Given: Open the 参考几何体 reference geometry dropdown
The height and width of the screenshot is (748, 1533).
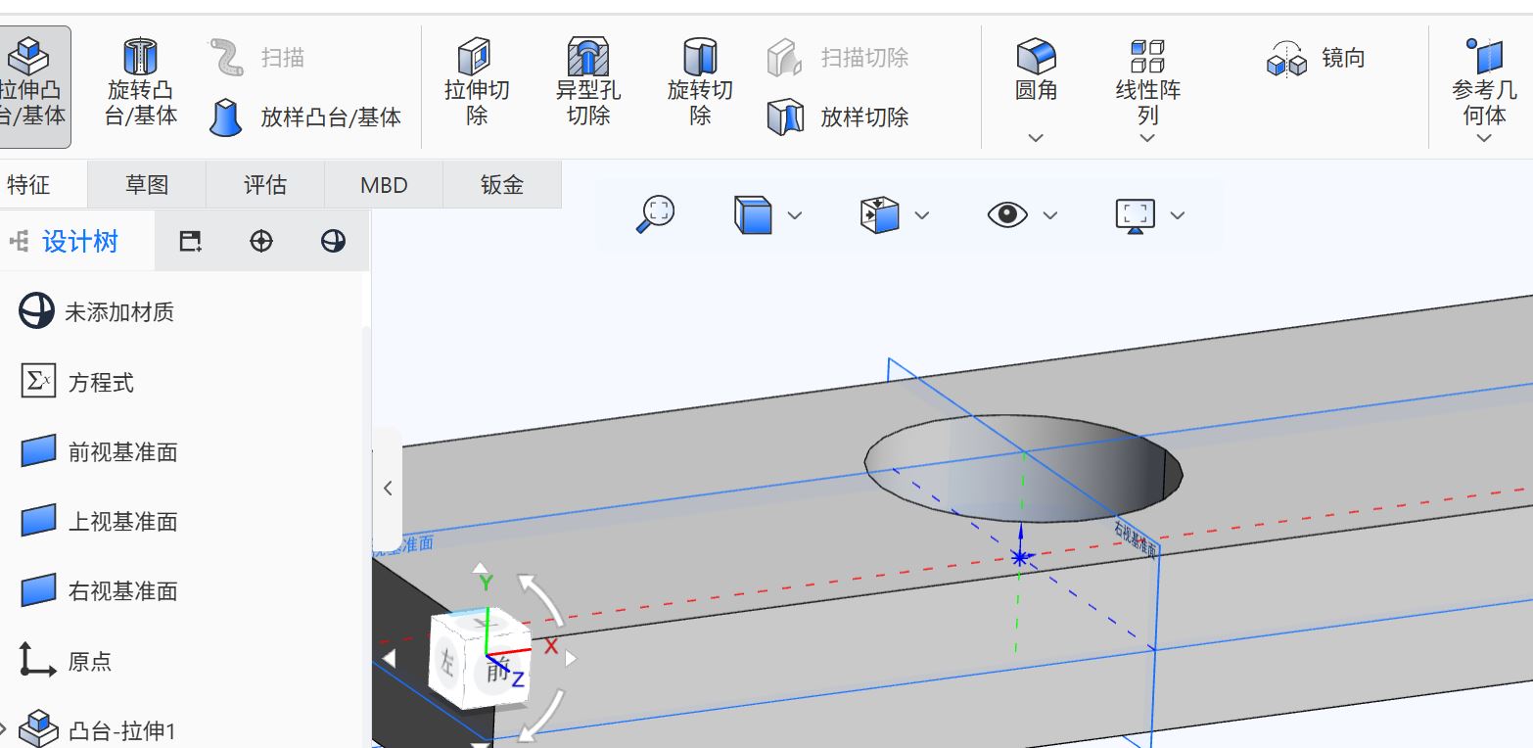Looking at the screenshot, I should pos(1483,138).
